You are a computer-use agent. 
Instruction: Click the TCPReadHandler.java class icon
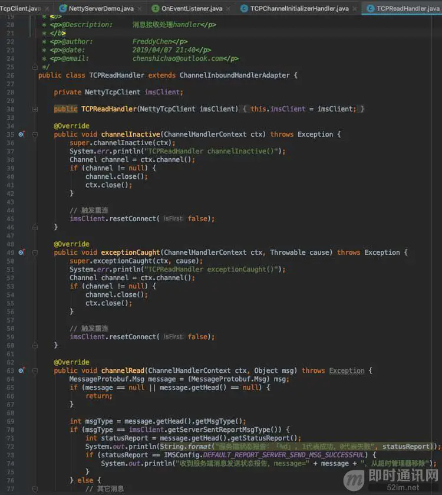(x=371, y=8)
